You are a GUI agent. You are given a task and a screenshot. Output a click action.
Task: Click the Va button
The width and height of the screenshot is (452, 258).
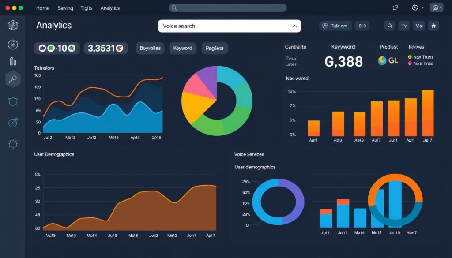click(419, 26)
